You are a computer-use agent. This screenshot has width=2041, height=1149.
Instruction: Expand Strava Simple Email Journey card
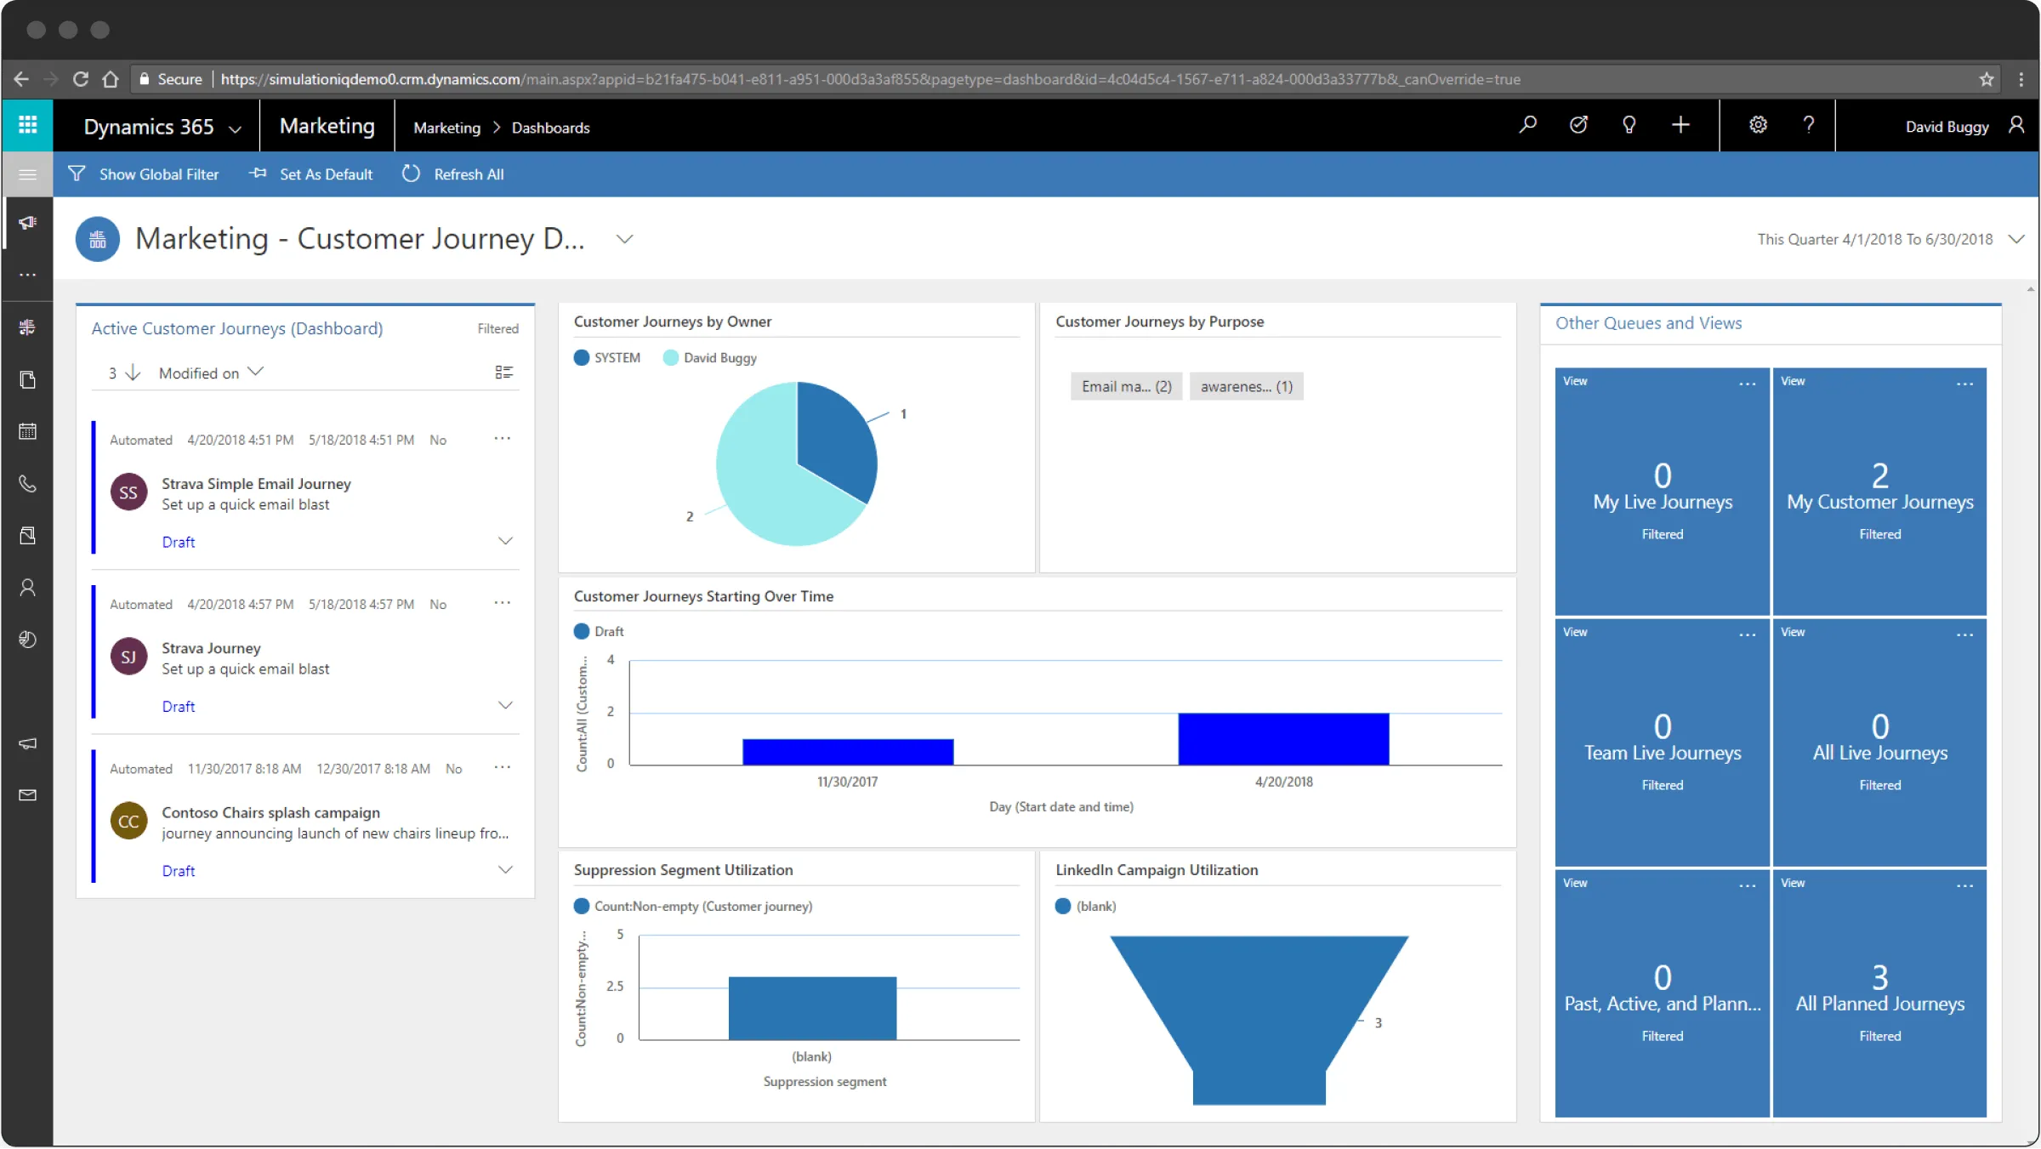click(x=505, y=541)
